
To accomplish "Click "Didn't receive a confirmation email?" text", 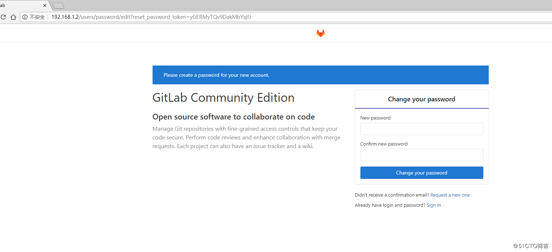I will tap(392, 195).
